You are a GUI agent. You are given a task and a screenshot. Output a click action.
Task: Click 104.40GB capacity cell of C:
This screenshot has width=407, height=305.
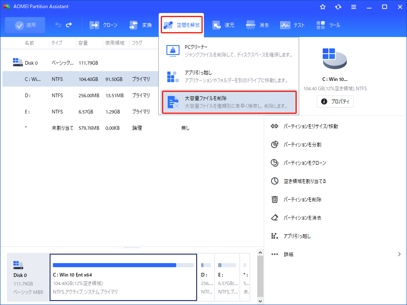88,79
